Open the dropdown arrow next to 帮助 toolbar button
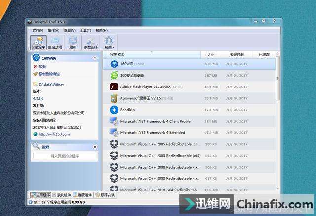The height and width of the screenshot is (216, 316). pos(113,48)
